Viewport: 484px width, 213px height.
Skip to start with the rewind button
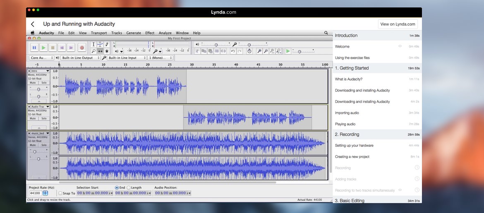click(x=62, y=48)
